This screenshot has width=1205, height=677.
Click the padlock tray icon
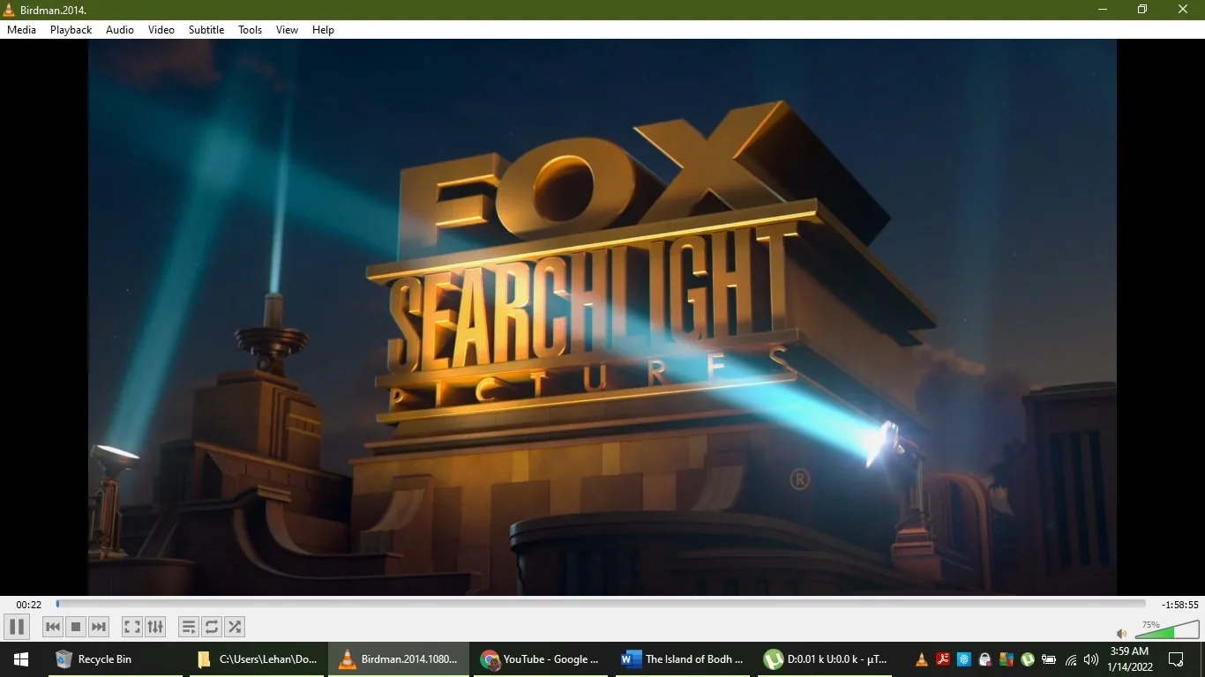click(985, 659)
